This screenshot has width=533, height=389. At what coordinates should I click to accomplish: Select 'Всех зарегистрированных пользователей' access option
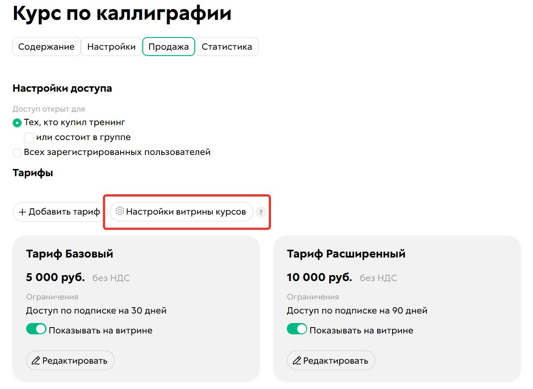click(x=17, y=152)
